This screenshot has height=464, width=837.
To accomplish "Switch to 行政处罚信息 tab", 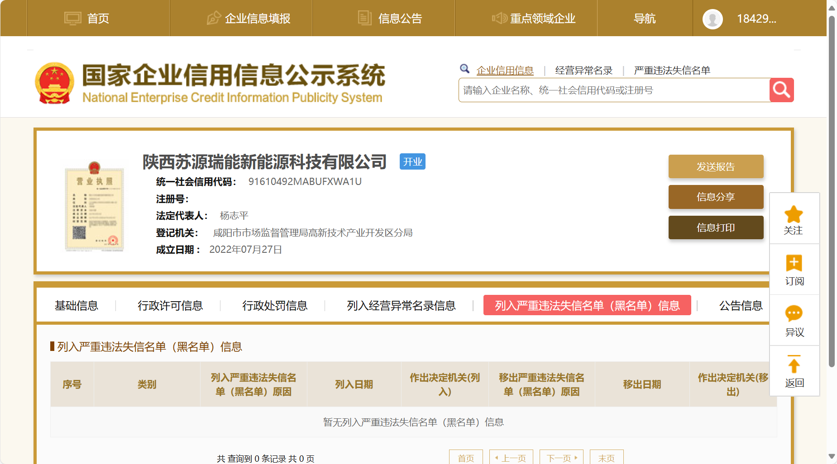I will (275, 306).
